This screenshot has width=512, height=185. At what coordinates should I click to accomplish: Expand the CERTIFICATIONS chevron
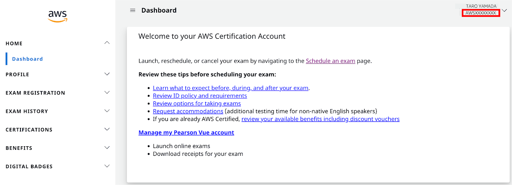coord(107,129)
